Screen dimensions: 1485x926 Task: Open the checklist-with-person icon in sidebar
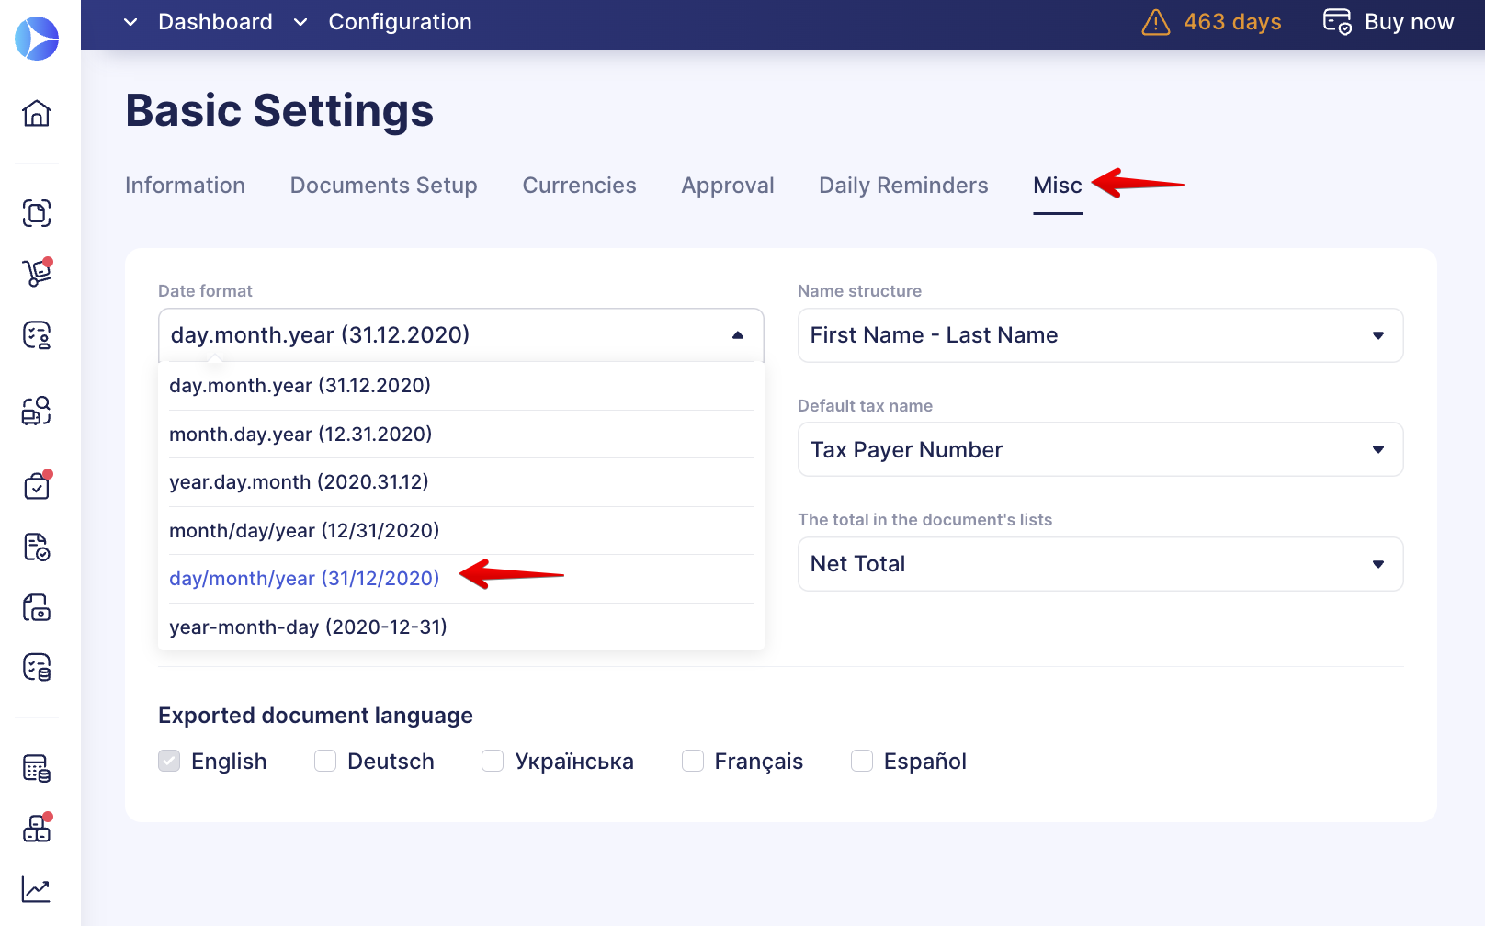coord(37,335)
